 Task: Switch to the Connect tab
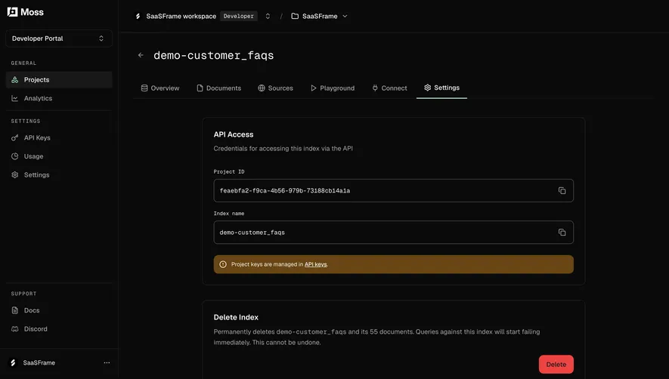click(x=389, y=88)
